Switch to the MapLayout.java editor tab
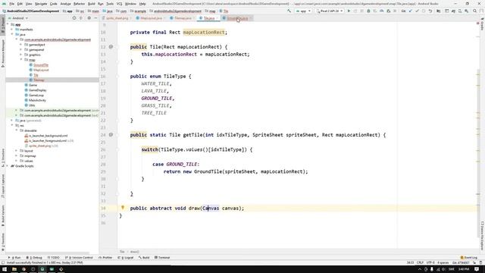 coord(151,18)
